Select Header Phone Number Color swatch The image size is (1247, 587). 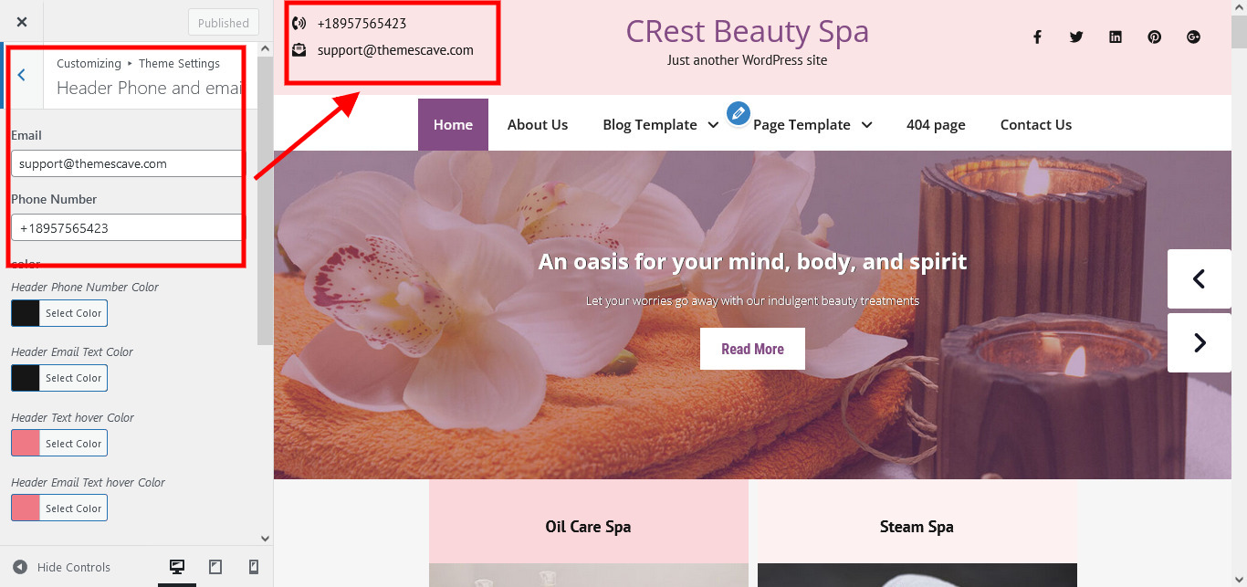point(59,313)
